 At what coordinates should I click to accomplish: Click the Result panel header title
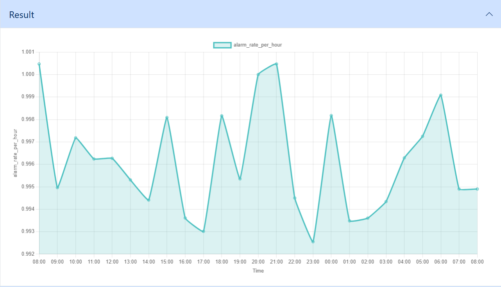[22, 15]
